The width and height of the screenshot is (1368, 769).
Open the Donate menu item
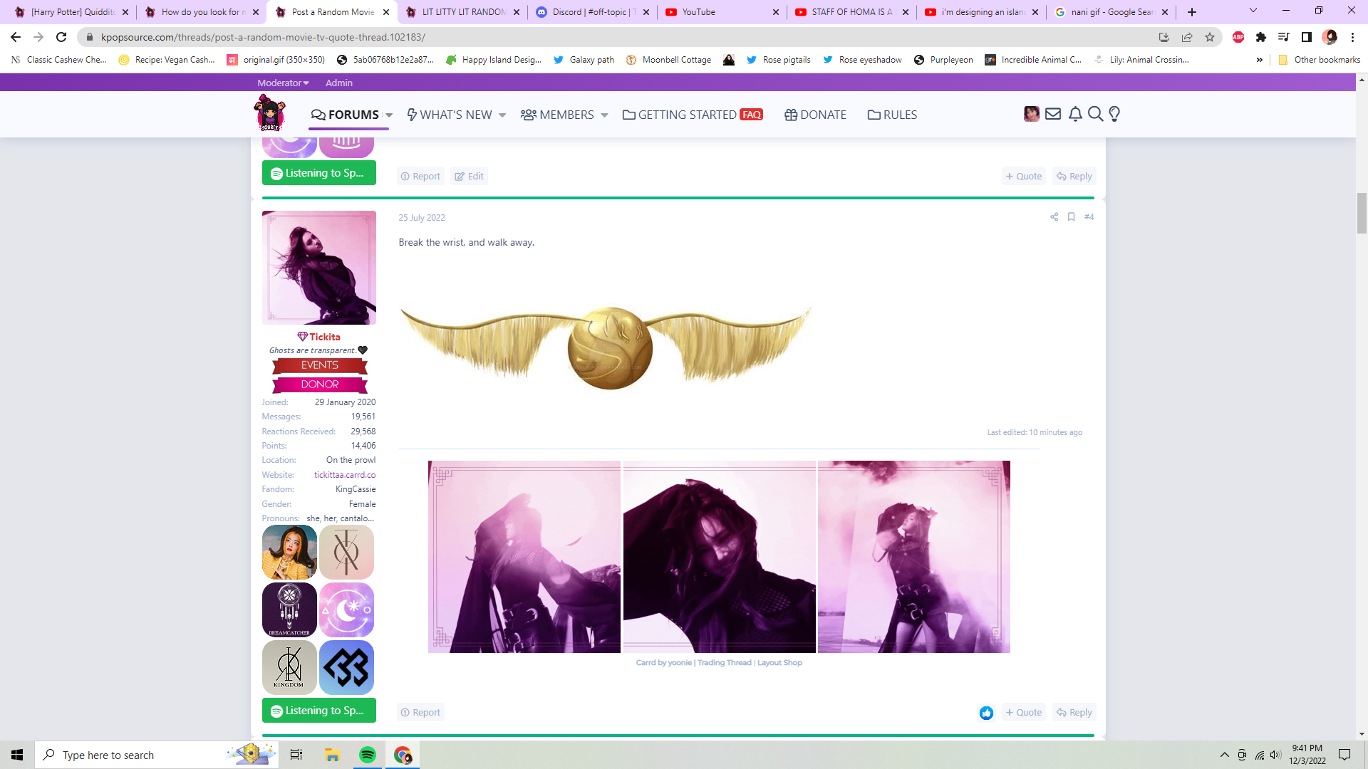[x=815, y=115]
